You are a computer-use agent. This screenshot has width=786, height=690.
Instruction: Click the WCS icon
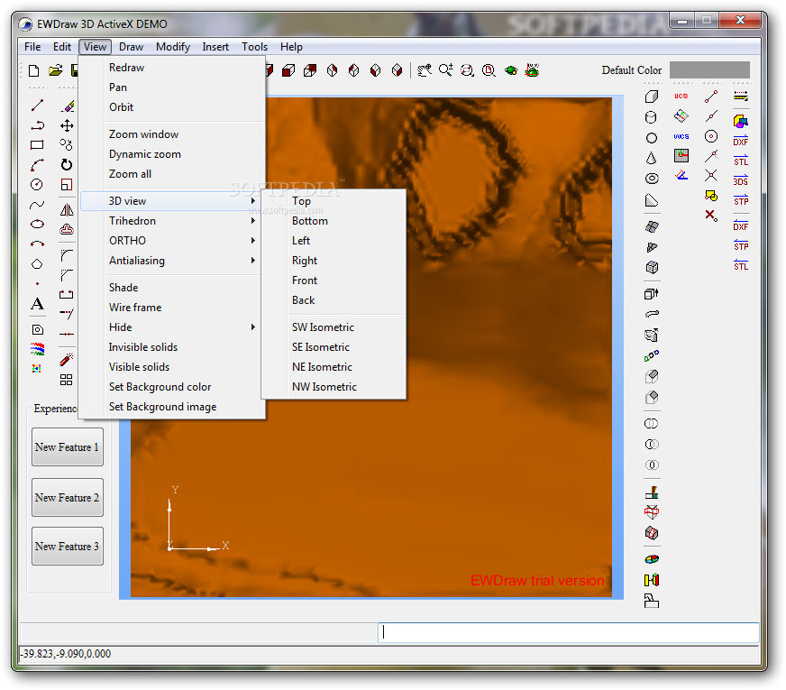681,136
